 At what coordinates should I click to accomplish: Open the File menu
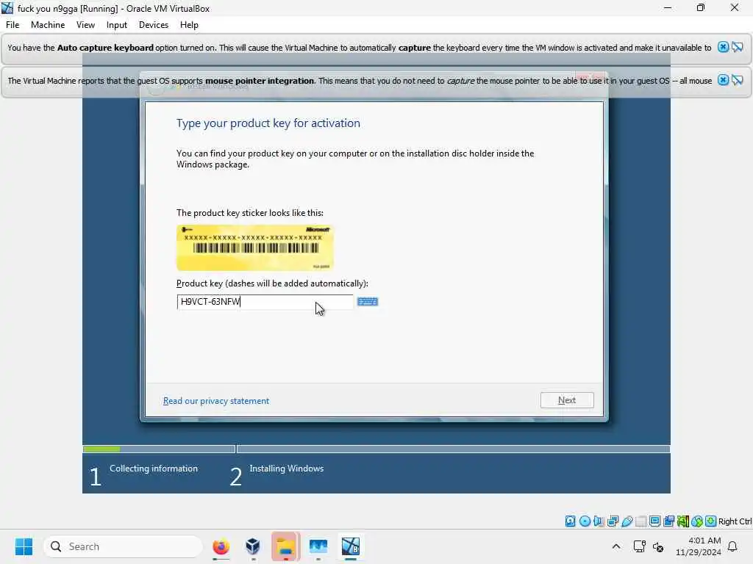(13, 25)
